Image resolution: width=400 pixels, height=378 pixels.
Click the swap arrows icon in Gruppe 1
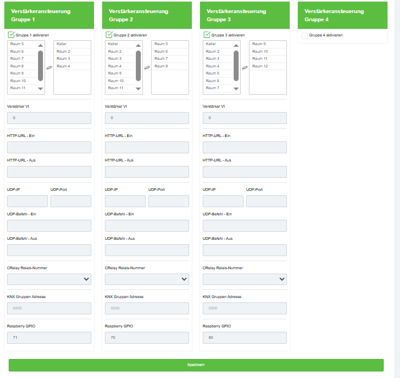49,67
